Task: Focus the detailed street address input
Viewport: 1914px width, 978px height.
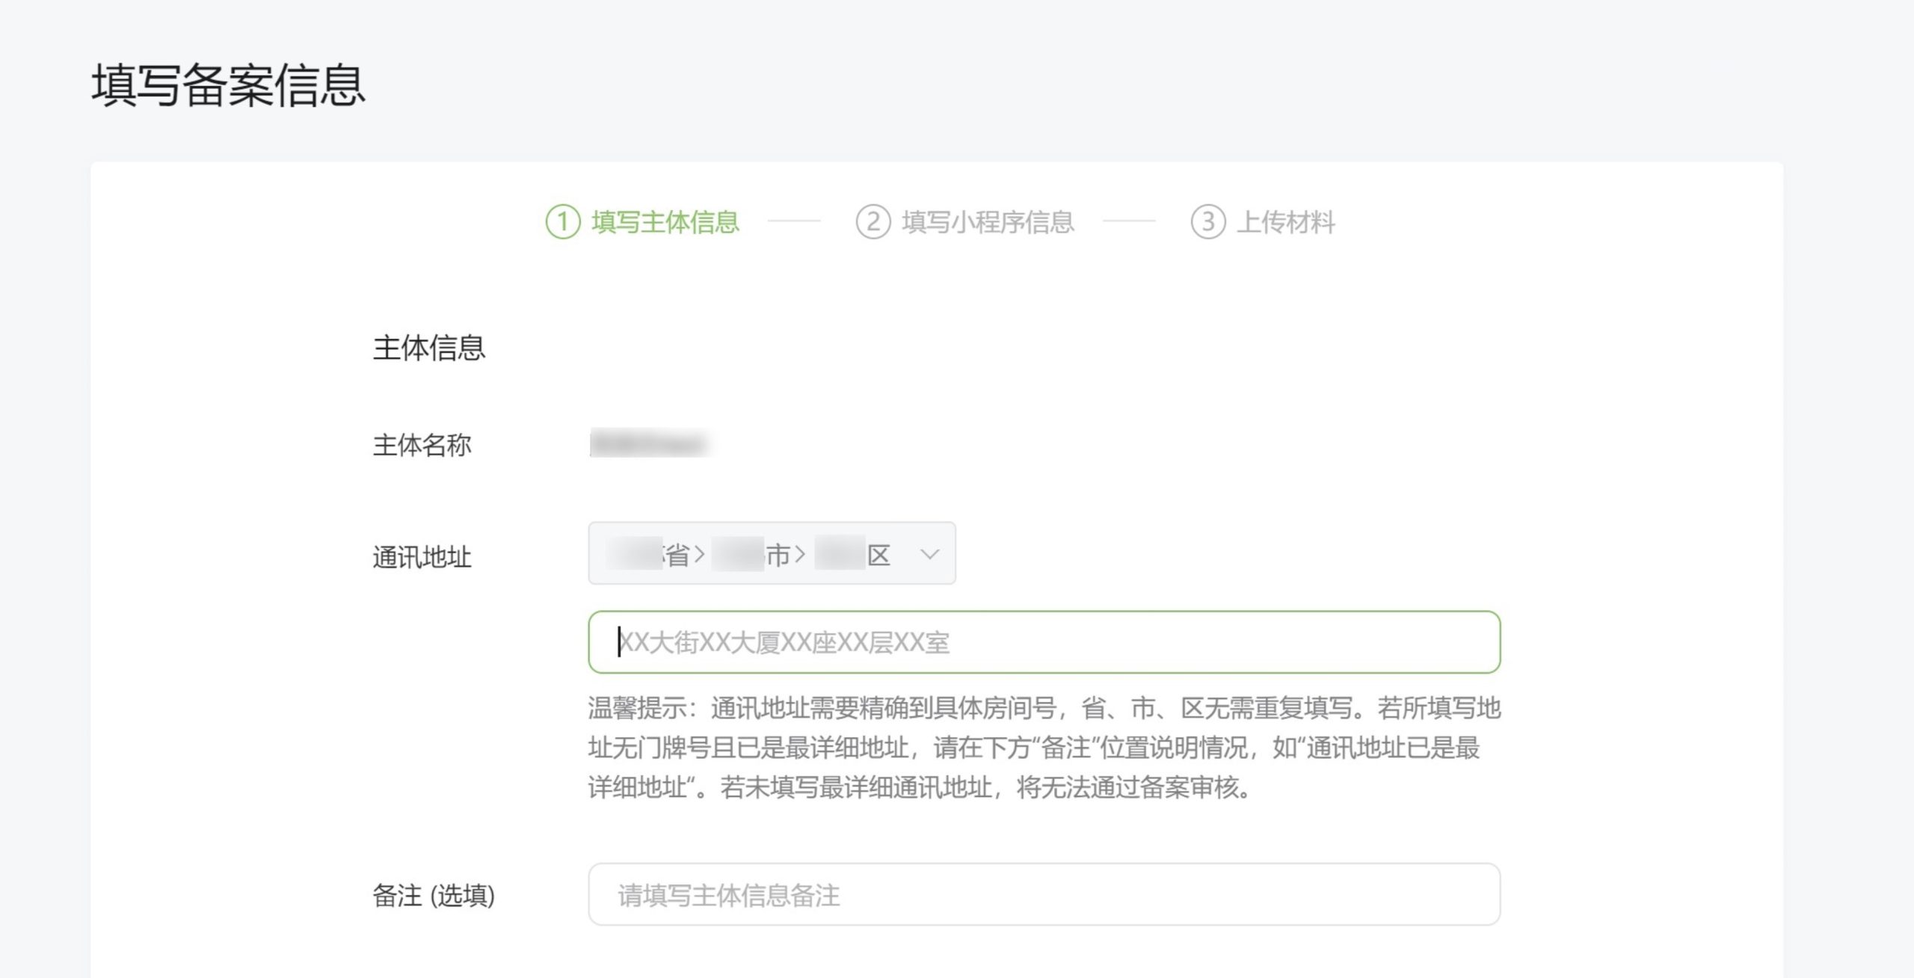Action: (1044, 642)
